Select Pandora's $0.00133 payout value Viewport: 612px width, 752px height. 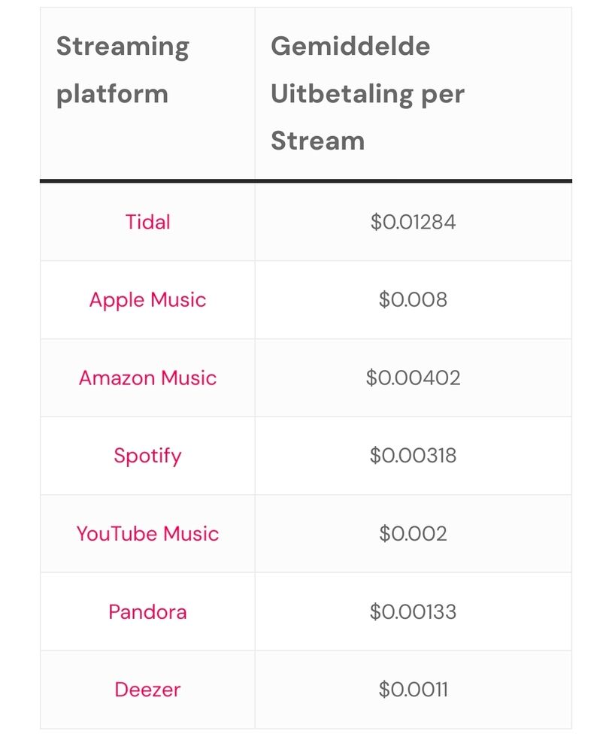click(413, 611)
